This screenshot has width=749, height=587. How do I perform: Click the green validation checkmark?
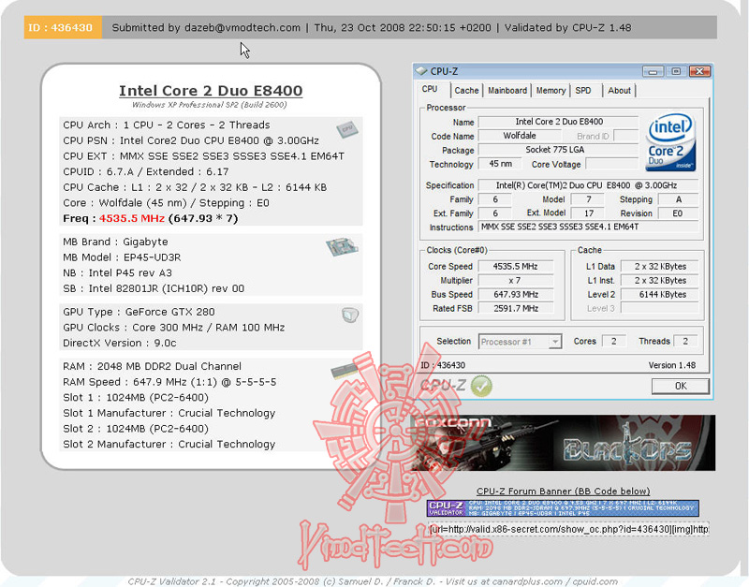tap(481, 385)
